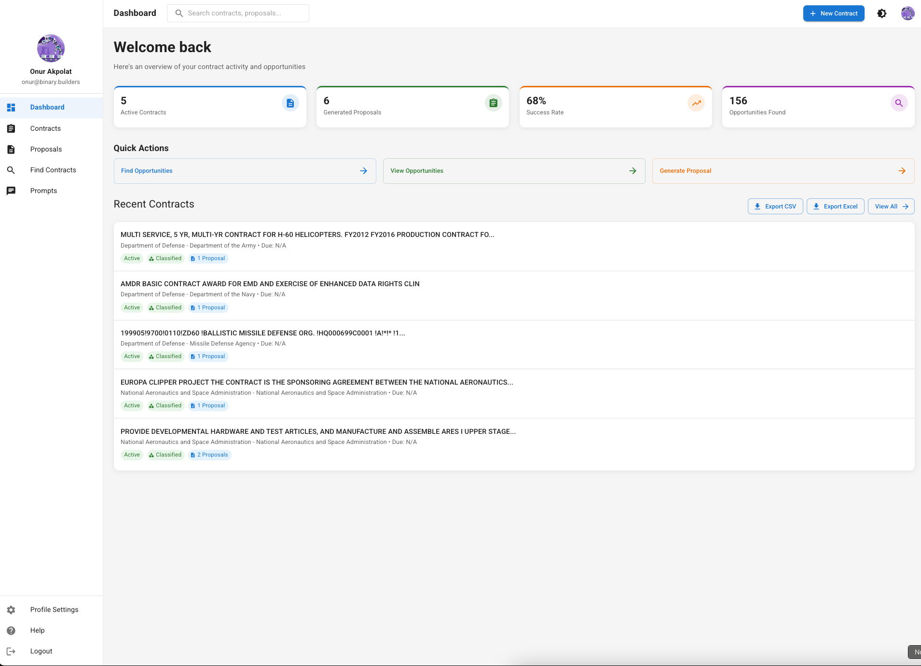
Task: Export contracts as CSV
Action: [x=775, y=206]
